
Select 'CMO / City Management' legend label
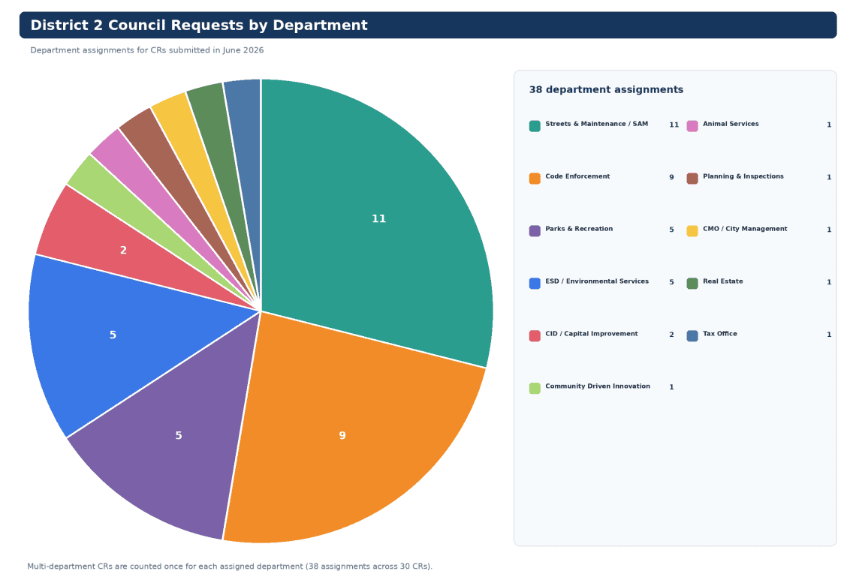pos(745,229)
